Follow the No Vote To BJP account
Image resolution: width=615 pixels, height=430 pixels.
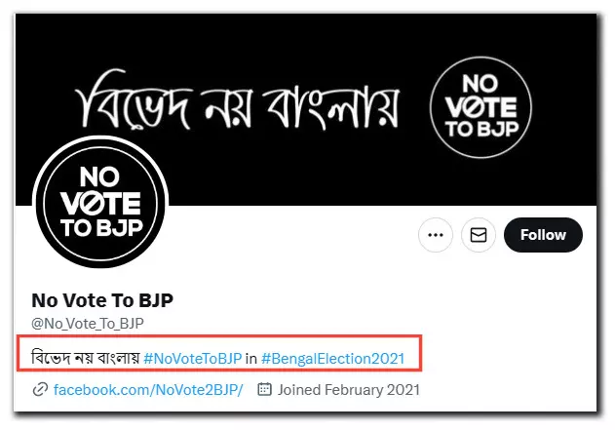pos(543,235)
